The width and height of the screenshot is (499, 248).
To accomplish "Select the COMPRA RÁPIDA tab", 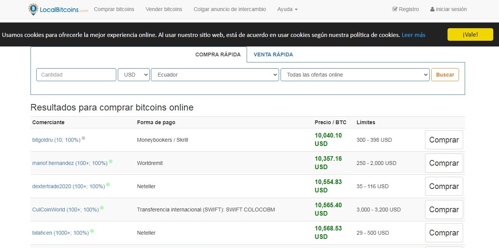I will (218, 54).
